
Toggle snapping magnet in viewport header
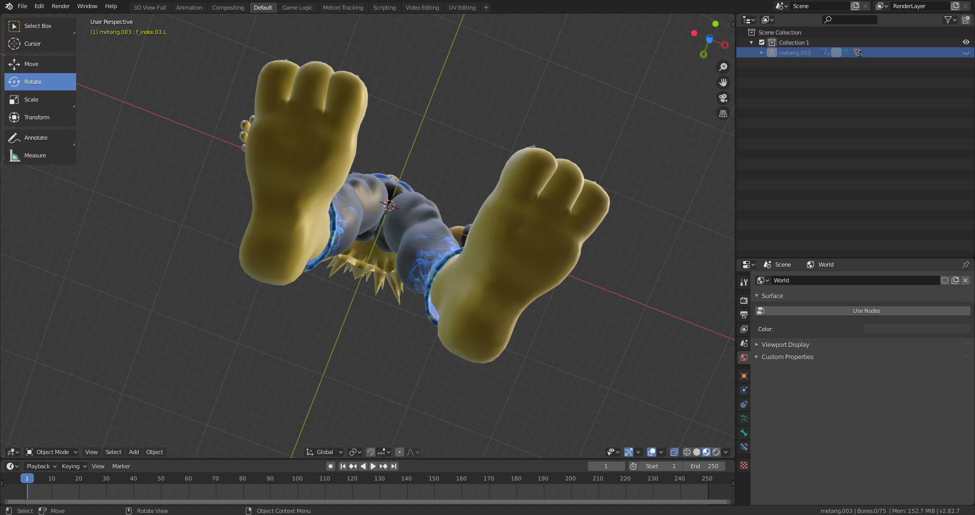pos(371,452)
